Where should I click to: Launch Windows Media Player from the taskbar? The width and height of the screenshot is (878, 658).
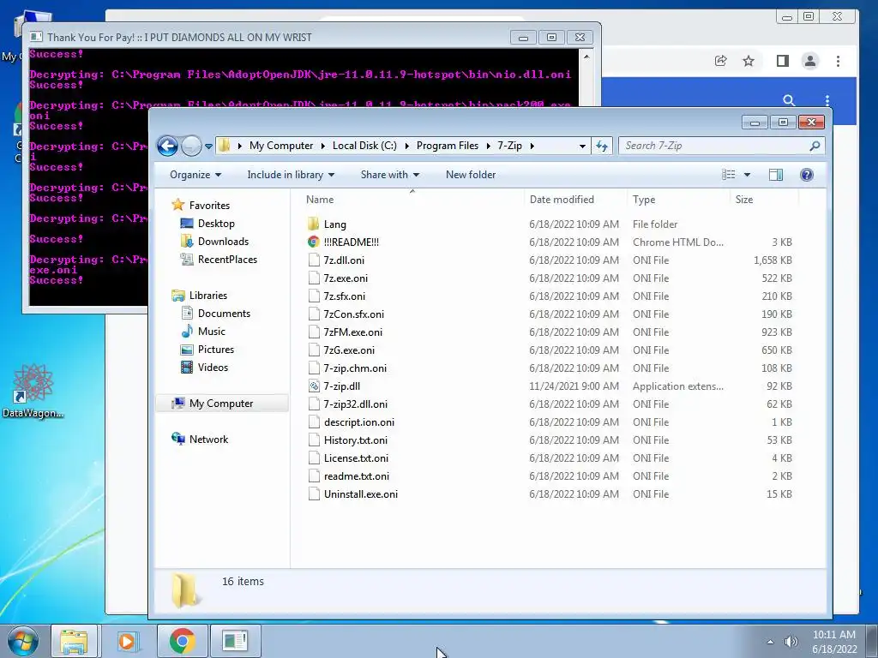127,641
